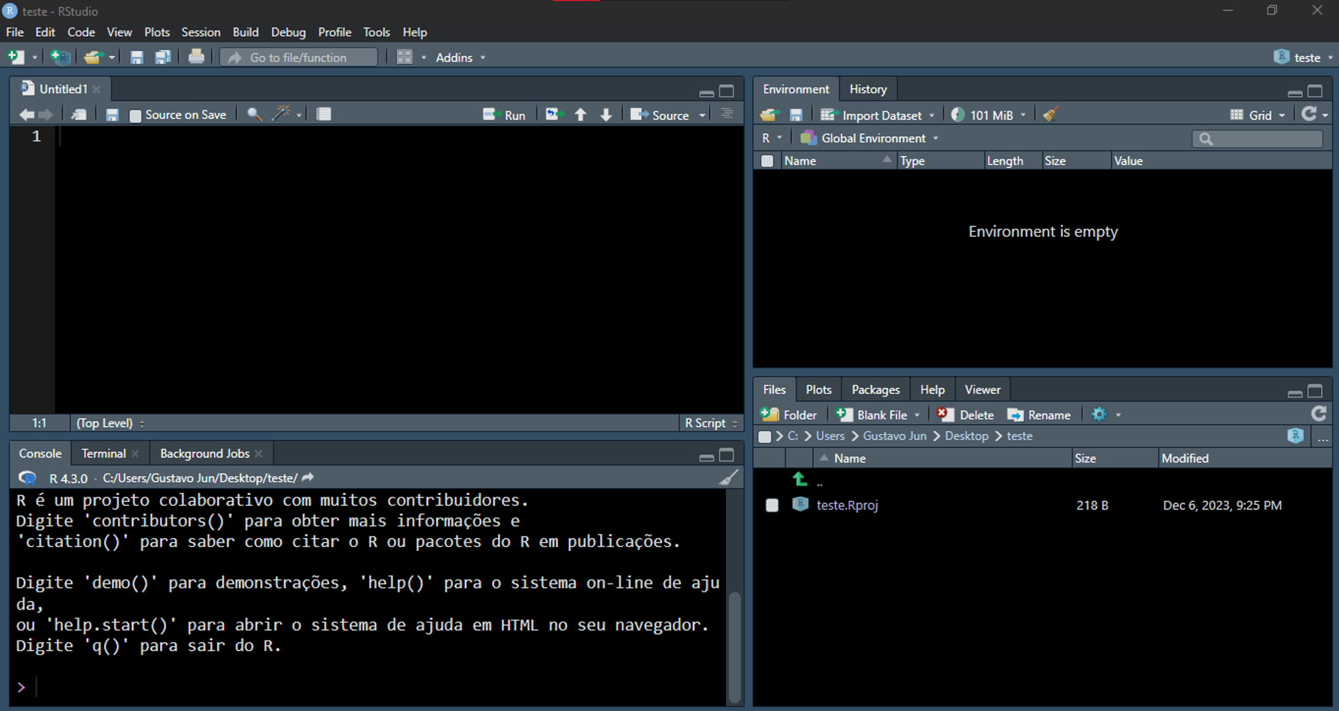The height and width of the screenshot is (711, 1339).
Task: Click the Save all documents icon
Action: (163, 57)
